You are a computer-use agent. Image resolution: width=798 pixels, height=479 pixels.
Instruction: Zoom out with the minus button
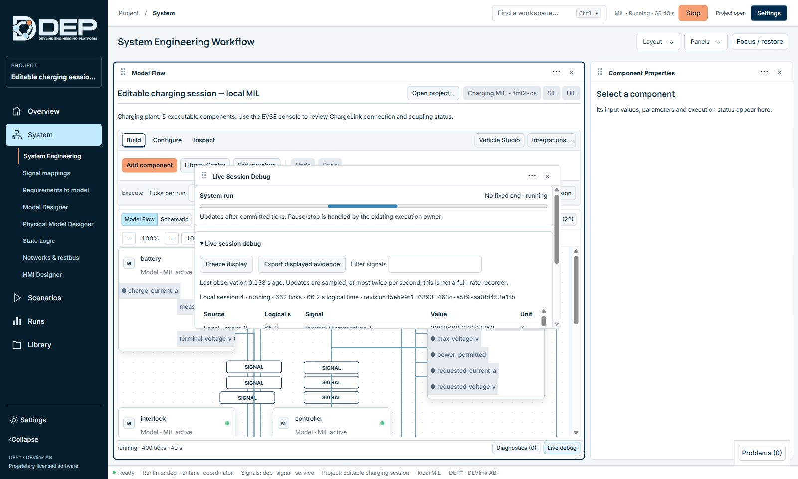point(129,239)
